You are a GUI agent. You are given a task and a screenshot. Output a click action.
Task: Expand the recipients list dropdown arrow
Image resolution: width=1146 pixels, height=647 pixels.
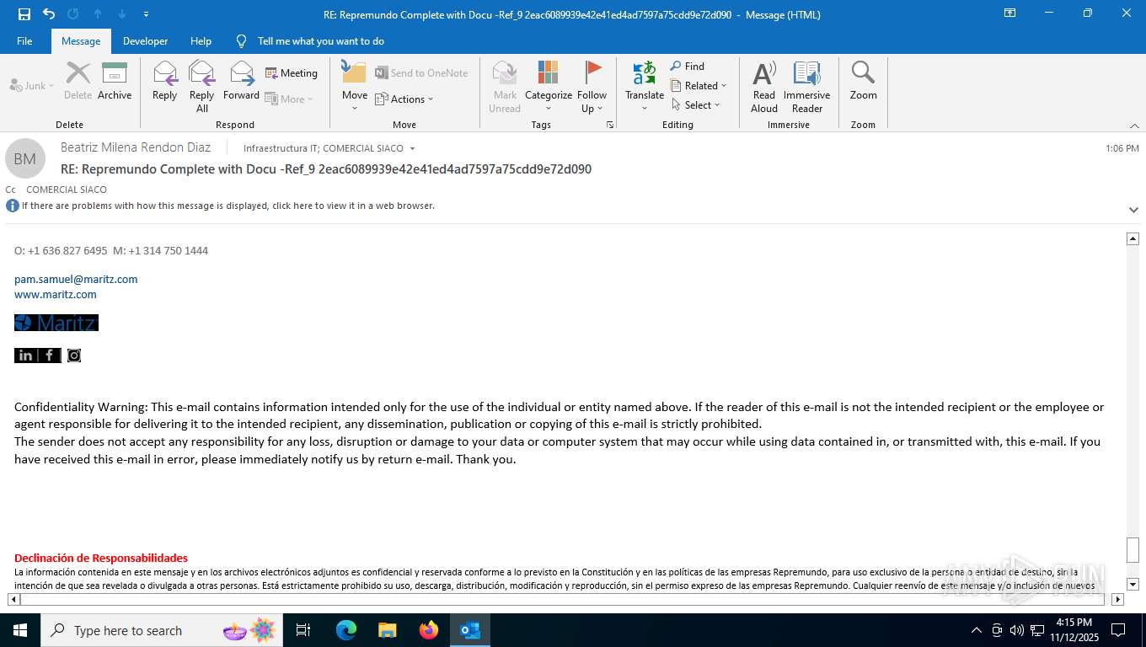click(412, 149)
